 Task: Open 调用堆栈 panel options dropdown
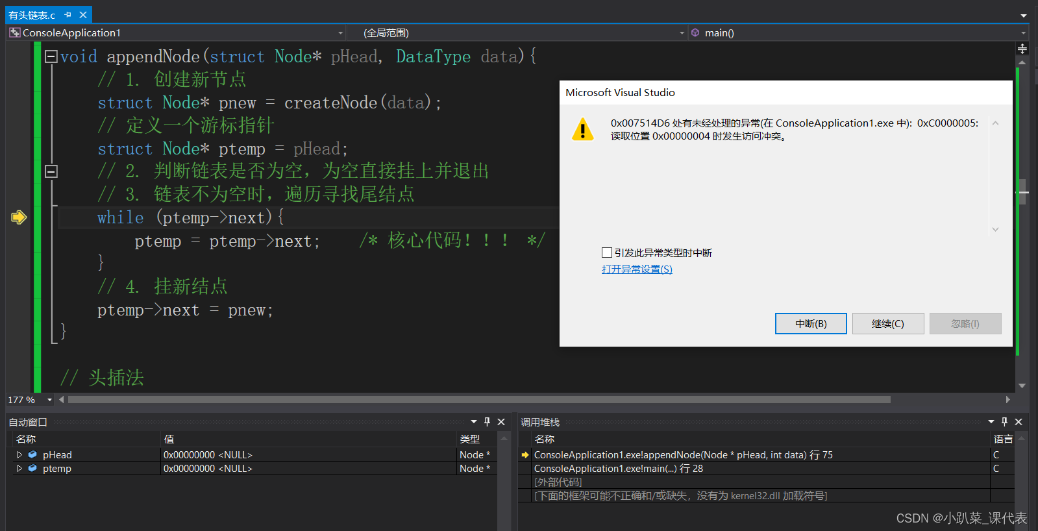coord(991,422)
